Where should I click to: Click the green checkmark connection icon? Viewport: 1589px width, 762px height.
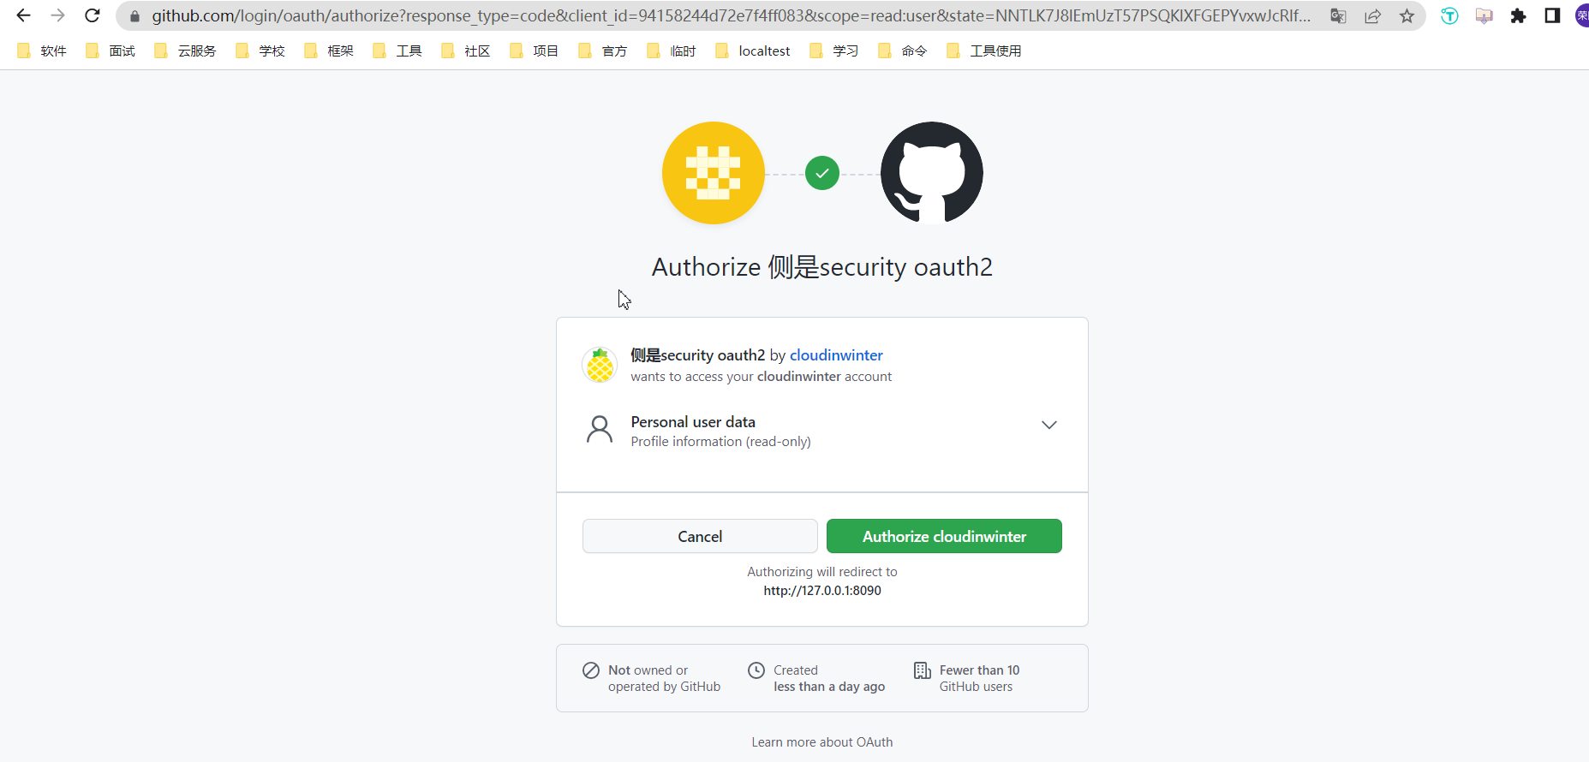[822, 173]
